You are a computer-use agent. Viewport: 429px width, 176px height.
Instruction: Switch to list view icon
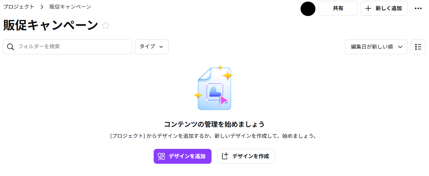pos(418,47)
